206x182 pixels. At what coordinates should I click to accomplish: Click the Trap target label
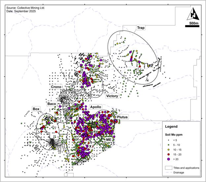point(141,28)
